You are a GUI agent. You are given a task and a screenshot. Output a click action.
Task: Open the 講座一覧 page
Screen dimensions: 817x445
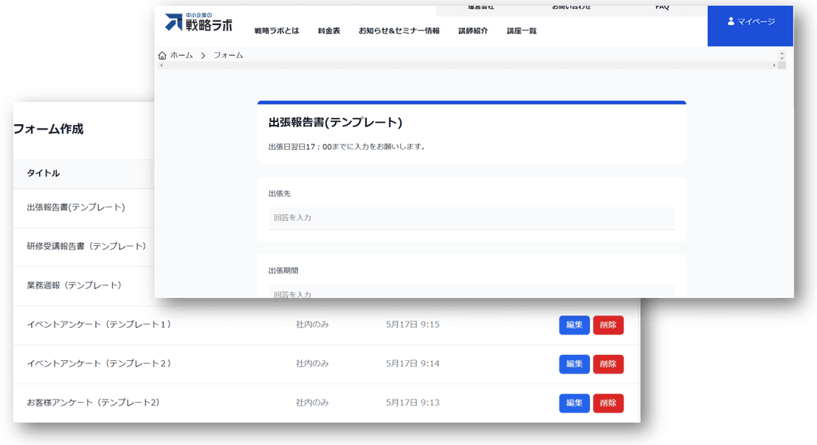pyautogui.click(x=522, y=31)
